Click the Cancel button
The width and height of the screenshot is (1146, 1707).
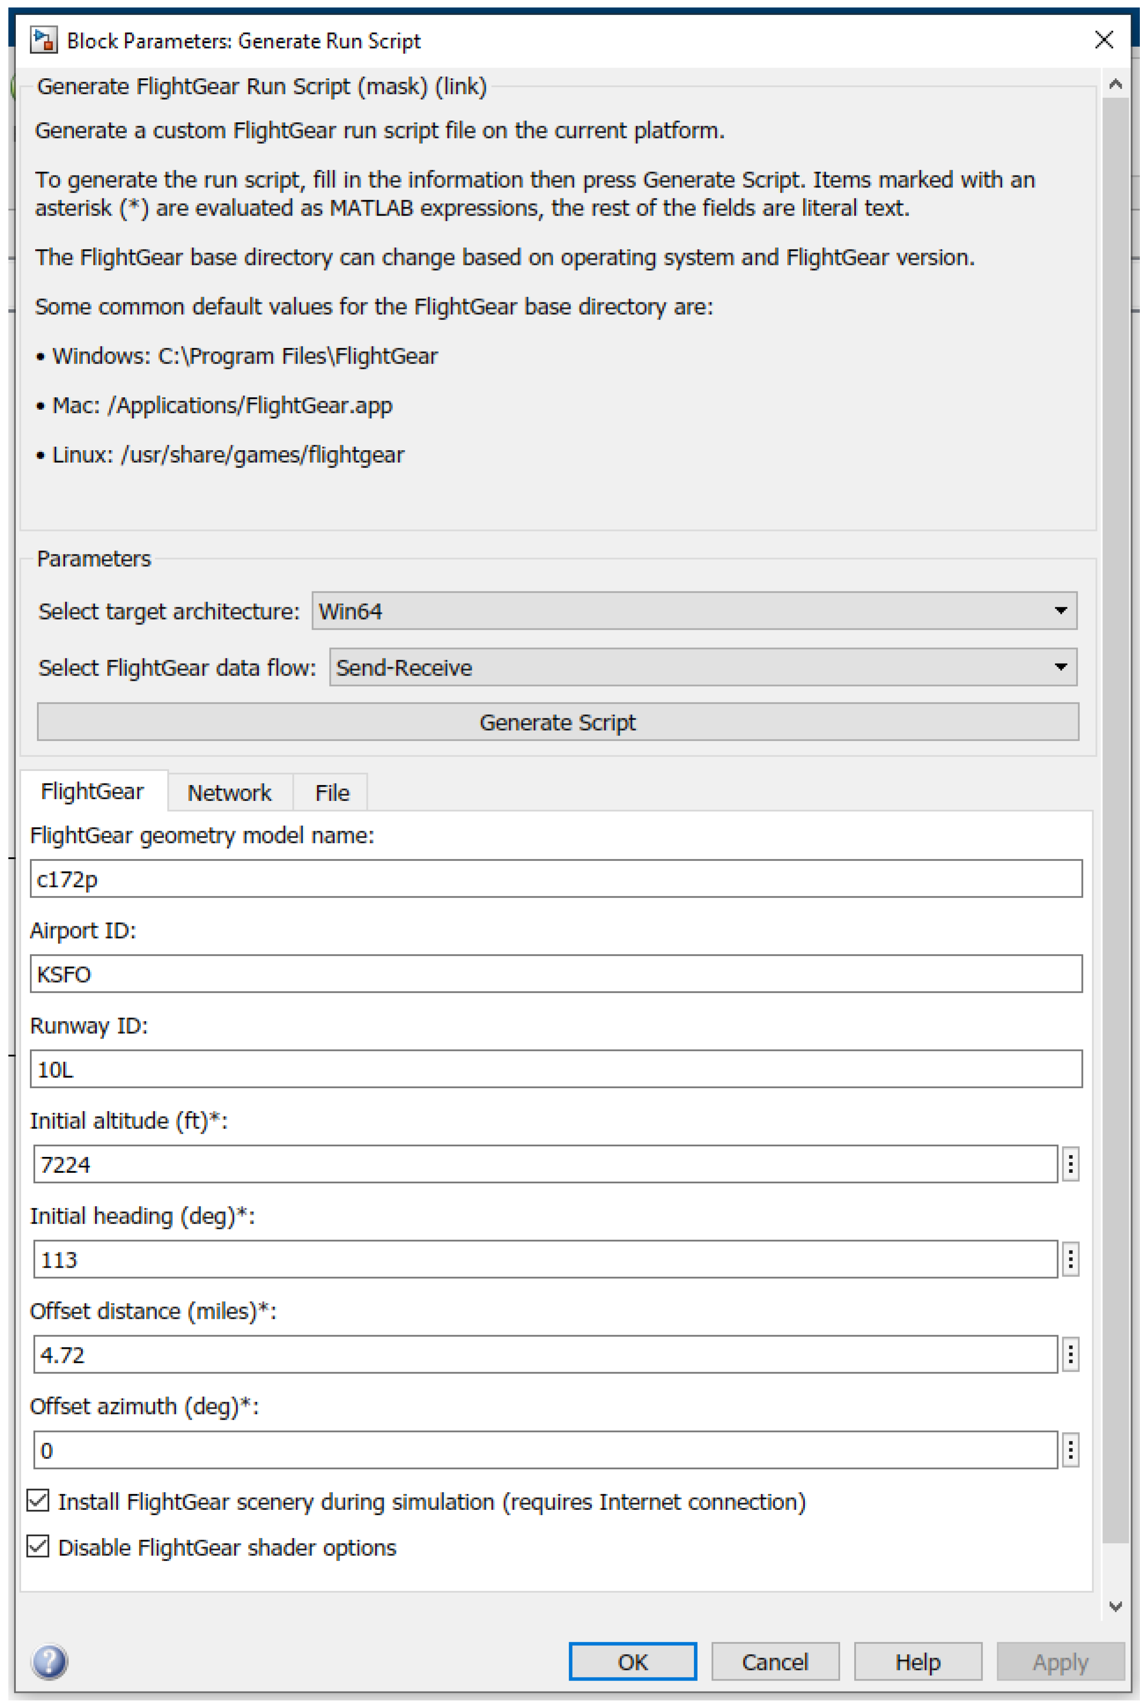coord(775,1661)
